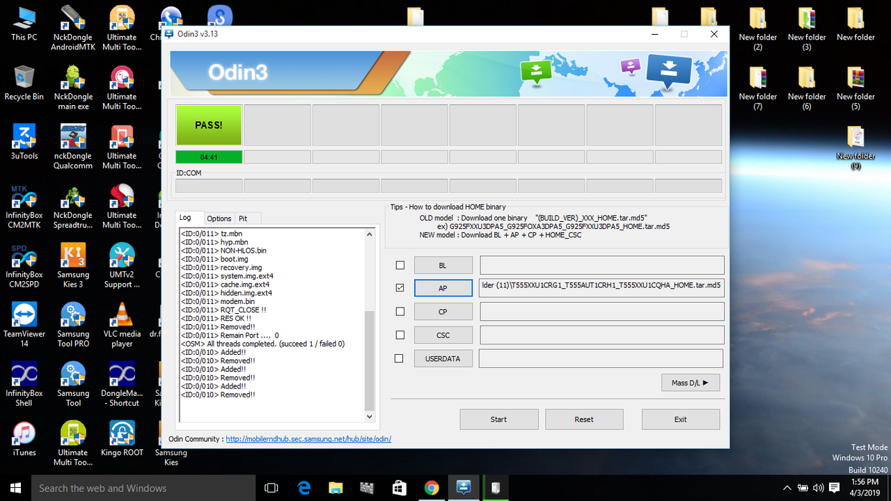Click the AP file browse button

click(x=443, y=288)
